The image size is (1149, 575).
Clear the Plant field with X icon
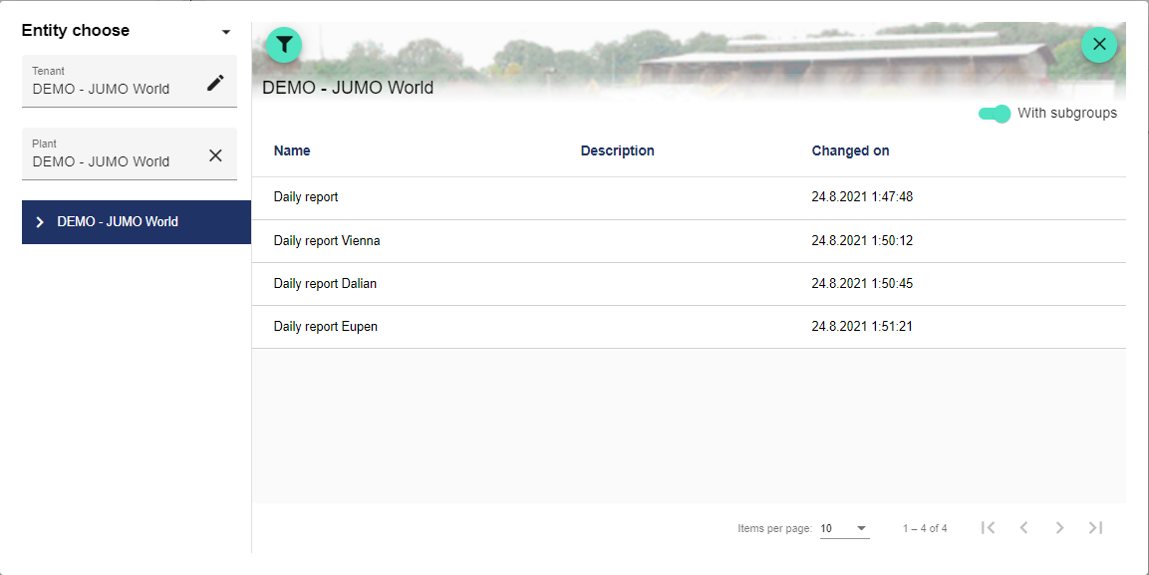[x=215, y=155]
